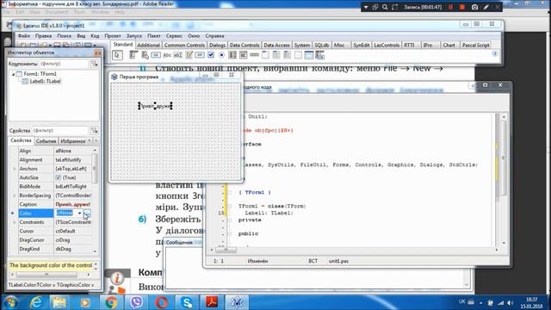The height and width of the screenshot is (310, 551).
Task: Choose the TRadioButton component icon
Action: click(x=222, y=55)
